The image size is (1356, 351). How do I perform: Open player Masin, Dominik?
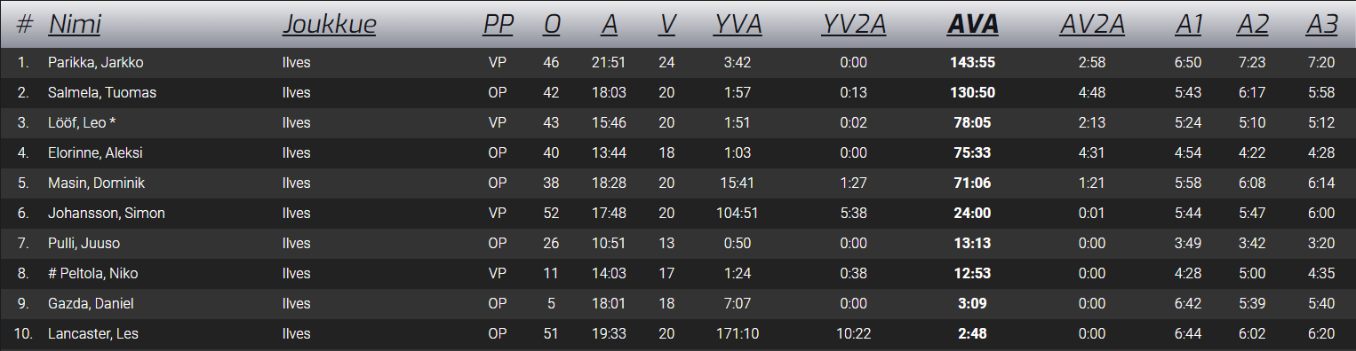pos(96,183)
